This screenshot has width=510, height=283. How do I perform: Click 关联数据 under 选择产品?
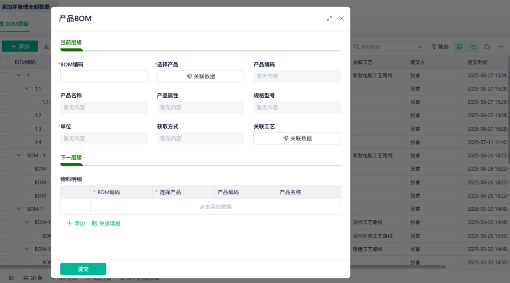201,76
